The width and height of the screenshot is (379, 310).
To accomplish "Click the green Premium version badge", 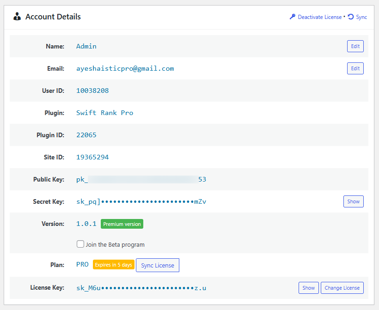I will [122, 224].
